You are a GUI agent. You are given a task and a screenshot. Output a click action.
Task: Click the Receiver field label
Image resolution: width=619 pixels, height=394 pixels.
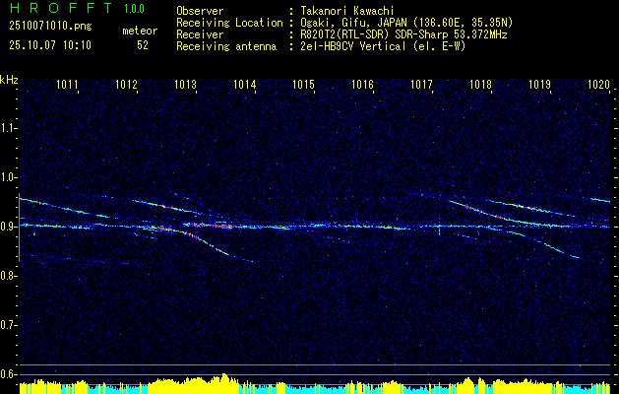tap(200, 34)
